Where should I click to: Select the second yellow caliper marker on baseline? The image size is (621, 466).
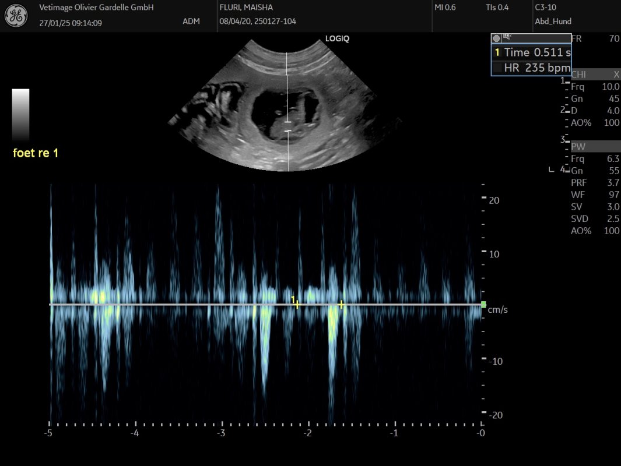pos(342,304)
